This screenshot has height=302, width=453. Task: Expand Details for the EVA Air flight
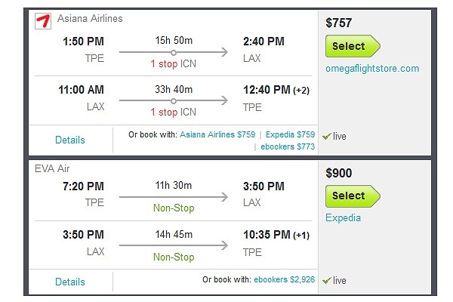(69, 282)
